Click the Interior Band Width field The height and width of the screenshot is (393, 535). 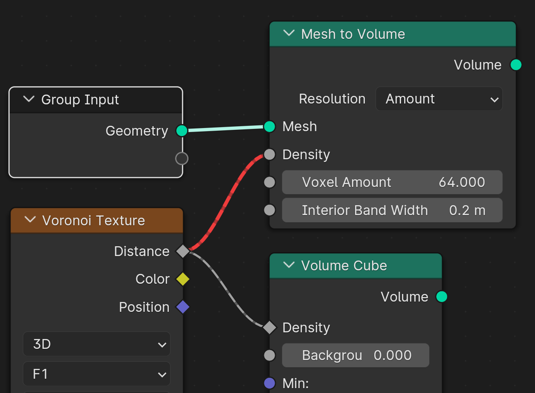pos(392,210)
